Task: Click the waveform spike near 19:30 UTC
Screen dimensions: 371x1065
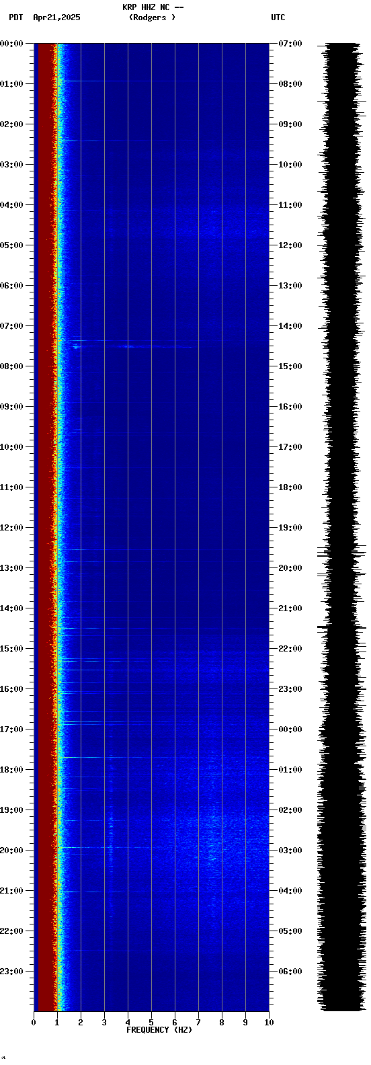Action: (341, 552)
